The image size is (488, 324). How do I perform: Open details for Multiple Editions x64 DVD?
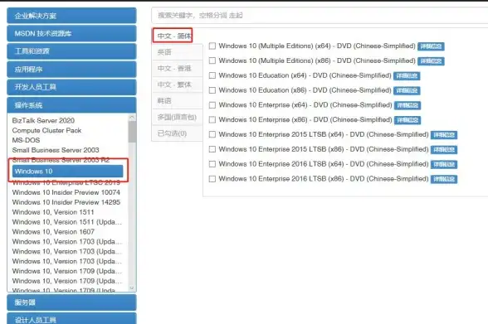431,46
